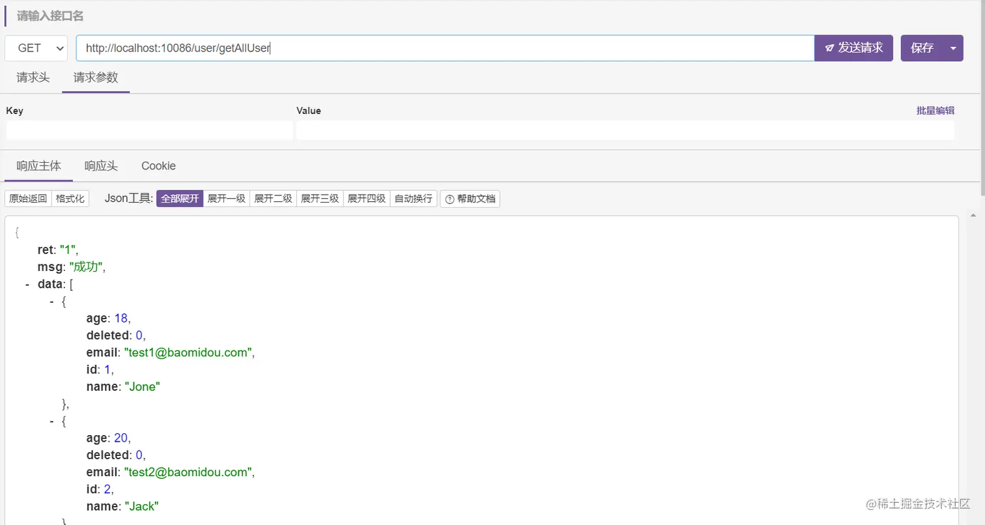
Task: Click the age value 20
Action: tap(121, 438)
